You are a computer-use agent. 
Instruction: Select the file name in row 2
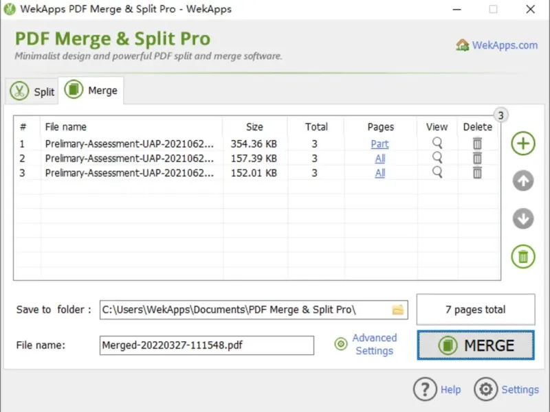129,159
